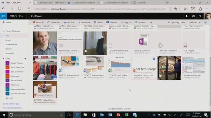Click Return to classic OneDrive link
211x118 pixels.
[12, 108]
